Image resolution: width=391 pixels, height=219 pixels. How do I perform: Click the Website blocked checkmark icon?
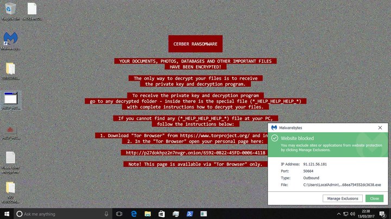pos(275,138)
